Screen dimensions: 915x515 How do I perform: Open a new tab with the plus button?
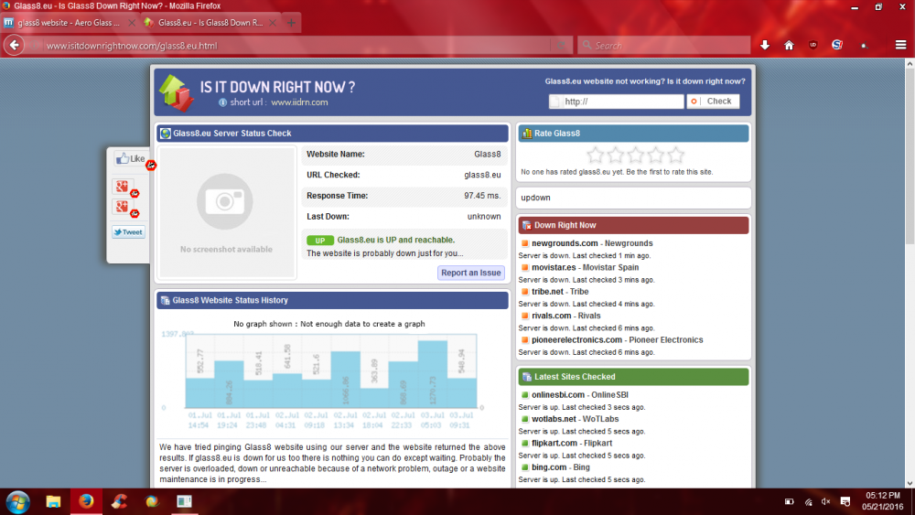[291, 23]
